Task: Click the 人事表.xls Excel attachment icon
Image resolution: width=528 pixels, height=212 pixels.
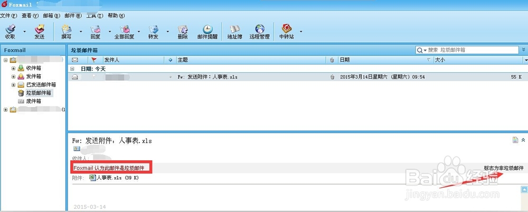Action: tap(92, 177)
